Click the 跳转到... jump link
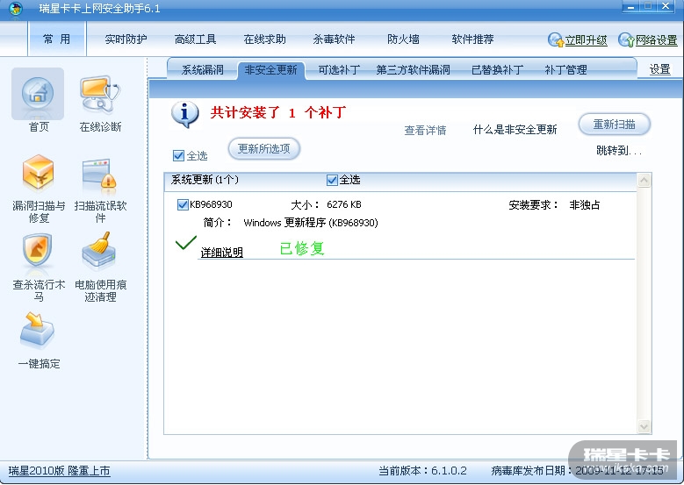The image size is (684, 485). click(618, 151)
